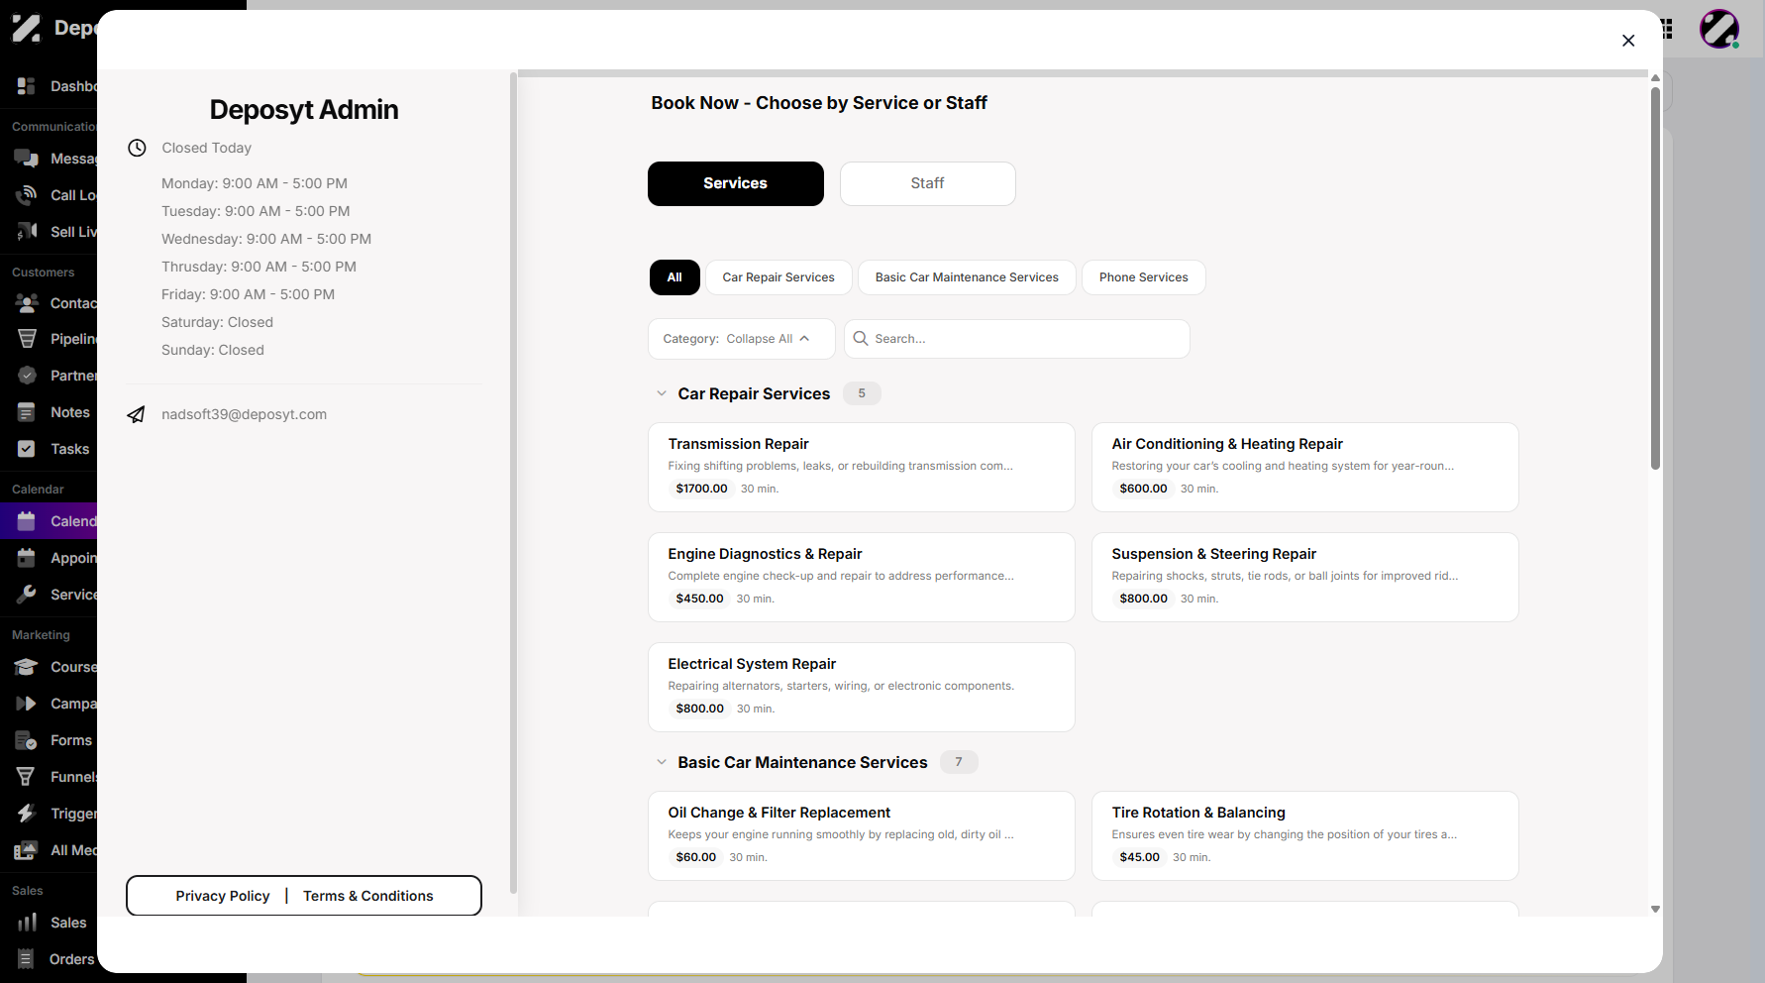Open Contacts icon in sidebar
The height and width of the screenshot is (983, 1765).
coord(27,303)
